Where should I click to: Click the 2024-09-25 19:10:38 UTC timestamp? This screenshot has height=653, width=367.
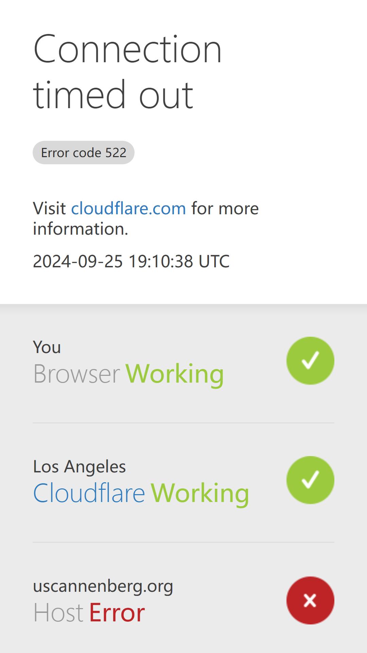coord(131,261)
